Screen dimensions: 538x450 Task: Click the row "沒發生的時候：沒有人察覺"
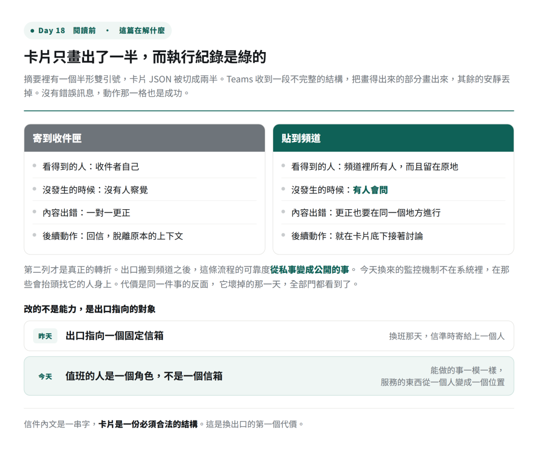(144, 190)
